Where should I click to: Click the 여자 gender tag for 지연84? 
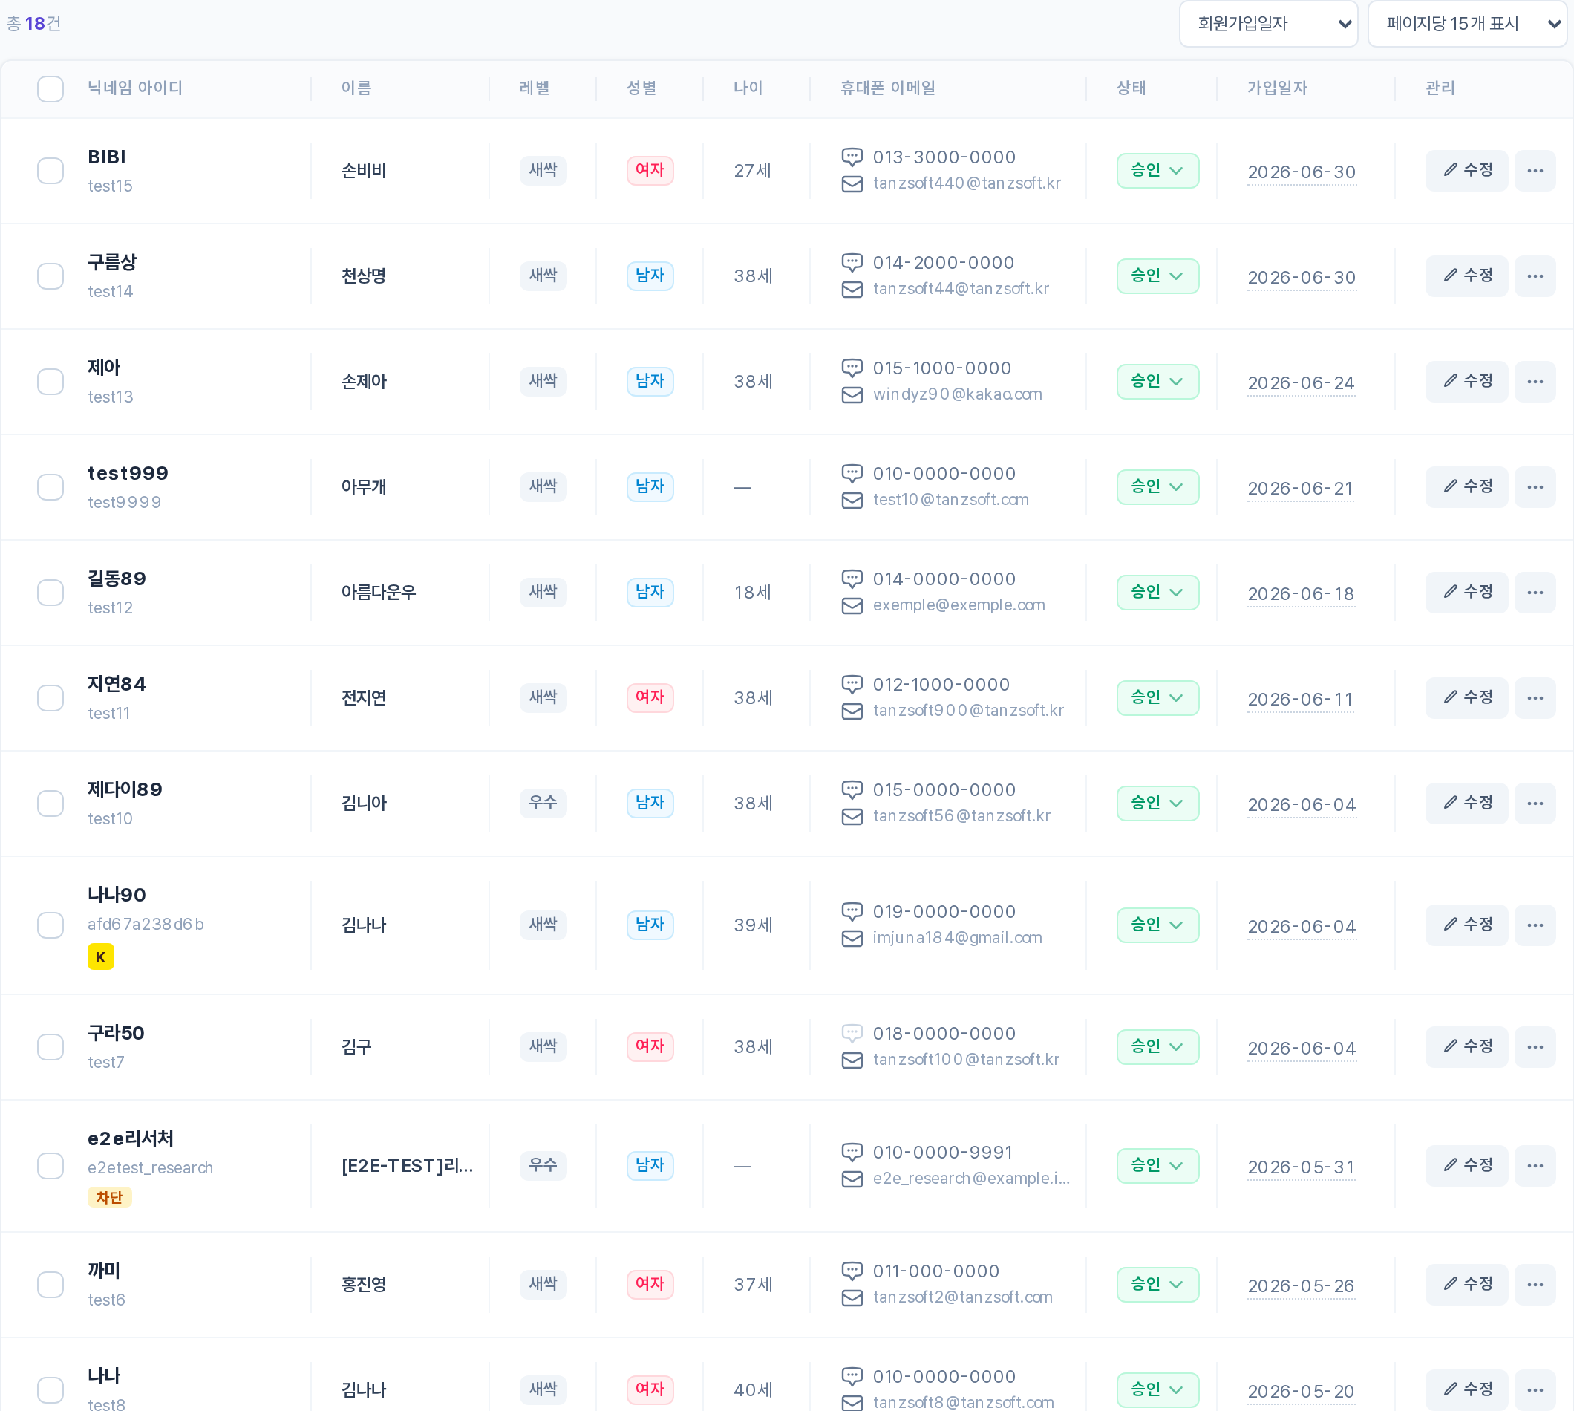tap(650, 698)
